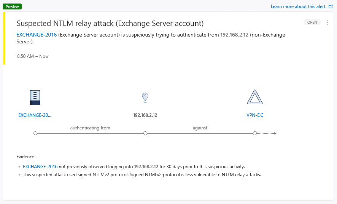Viewport: 337px width, 204px height.
Task: Click the VPN-DC domain controller triangle icon
Action: (x=255, y=97)
